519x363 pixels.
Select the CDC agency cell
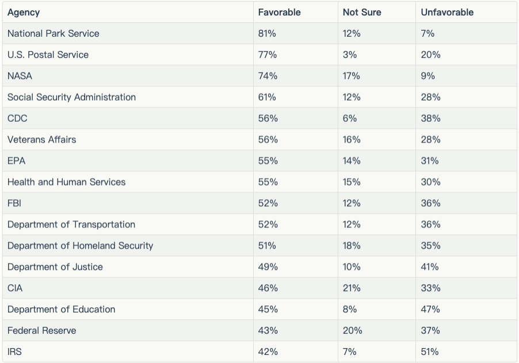17,118
